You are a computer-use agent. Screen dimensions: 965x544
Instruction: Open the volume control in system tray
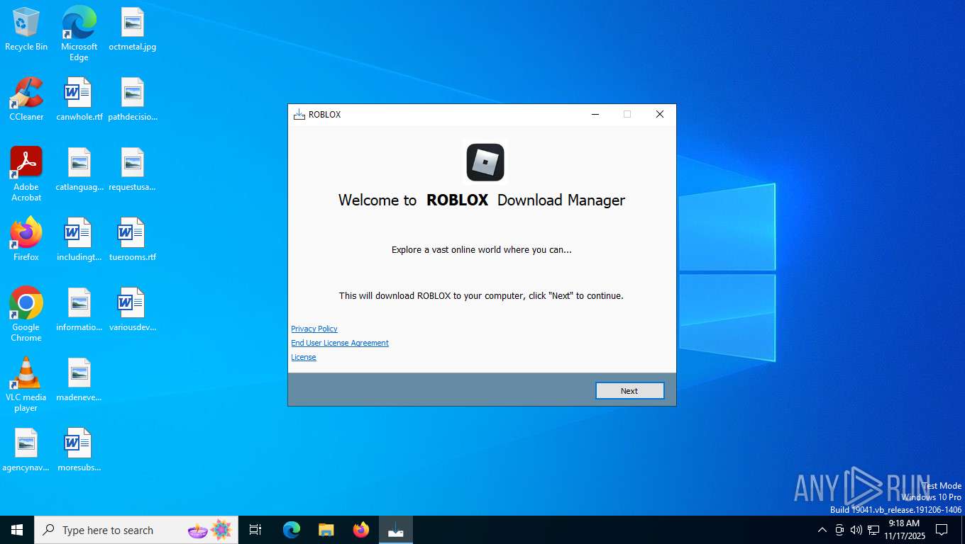[856, 530]
